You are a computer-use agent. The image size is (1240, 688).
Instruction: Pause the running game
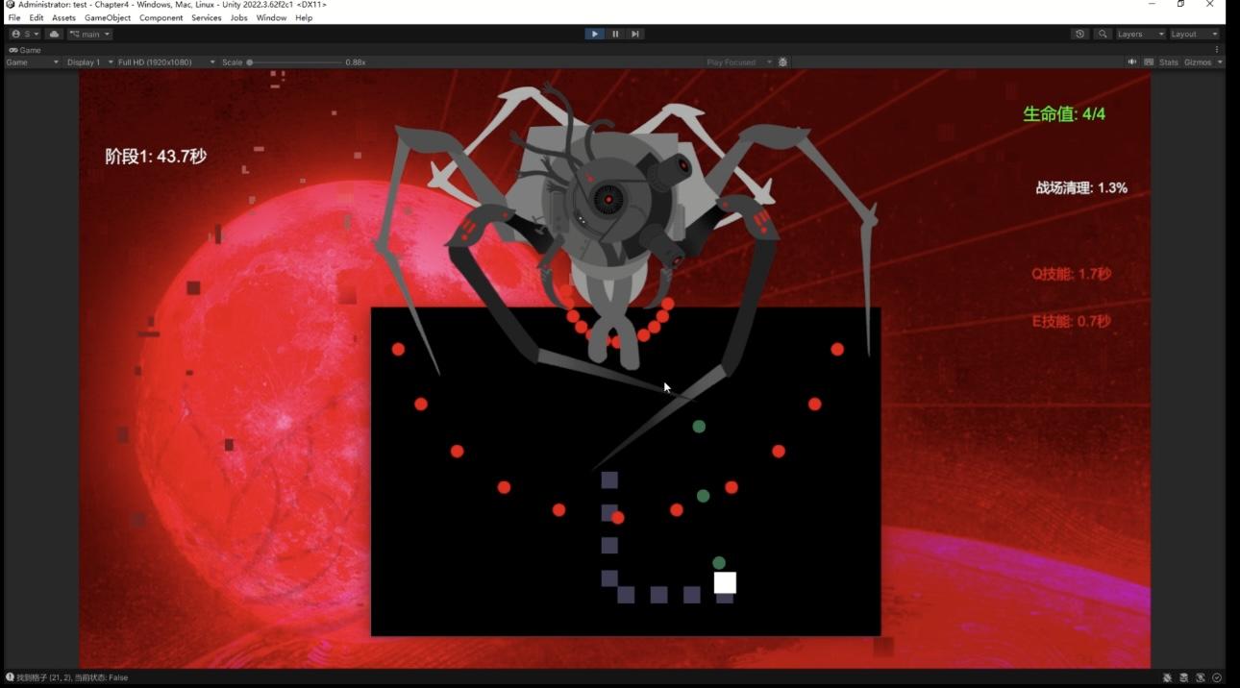click(615, 34)
